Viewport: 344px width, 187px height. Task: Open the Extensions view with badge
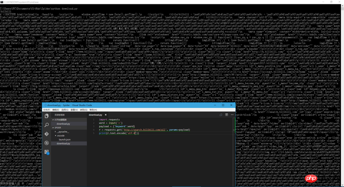point(47,152)
